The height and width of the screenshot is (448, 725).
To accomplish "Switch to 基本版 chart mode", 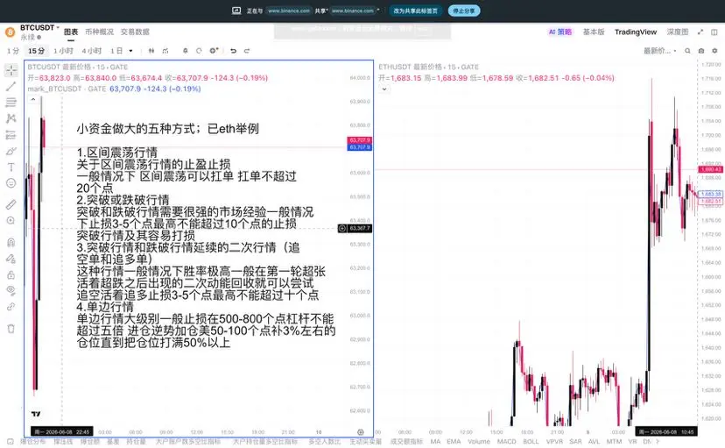I will 594,32.
